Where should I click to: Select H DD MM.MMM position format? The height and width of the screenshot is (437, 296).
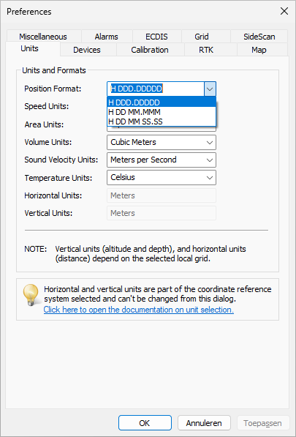(162, 112)
